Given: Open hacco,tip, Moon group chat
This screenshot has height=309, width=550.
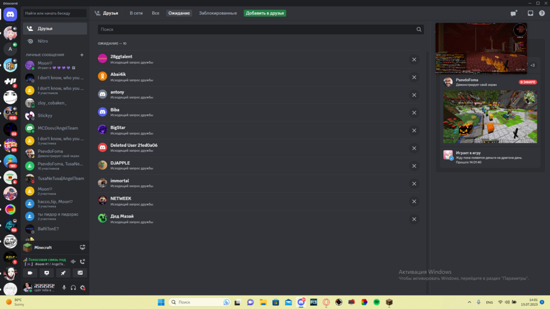Looking at the screenshot, I should tap(55, 203).
